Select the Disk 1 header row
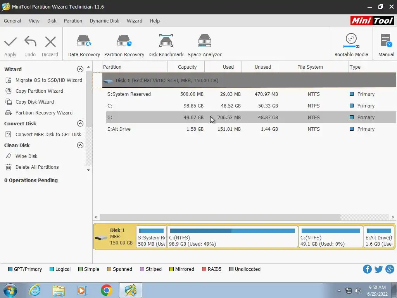Viewport: 397px width, 298px height. pos(249,81)
